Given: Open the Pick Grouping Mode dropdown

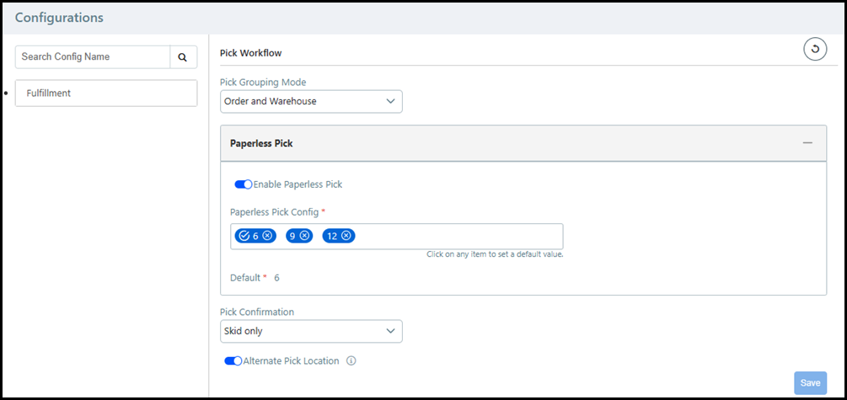Looking at the screenshot, I should click(x=311, y=102).
